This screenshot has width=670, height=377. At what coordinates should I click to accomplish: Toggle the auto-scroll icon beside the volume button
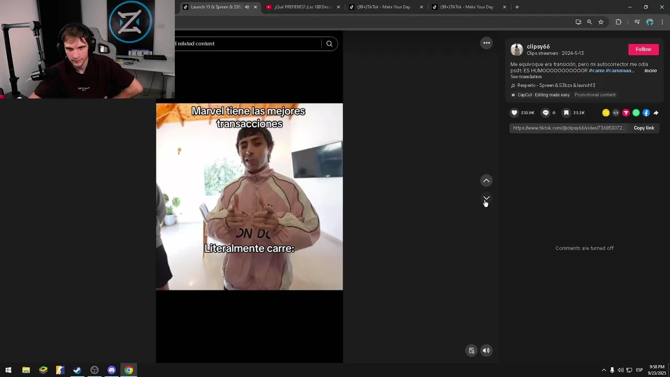pos(472,351)
